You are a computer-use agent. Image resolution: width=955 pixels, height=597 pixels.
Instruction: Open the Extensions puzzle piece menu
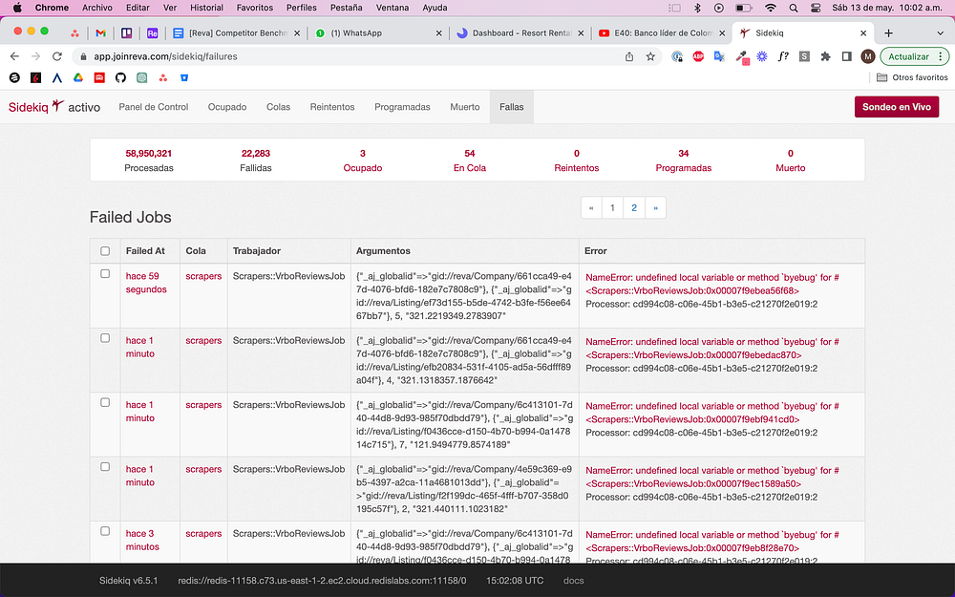pyautogui.click(x=826, y=56)
